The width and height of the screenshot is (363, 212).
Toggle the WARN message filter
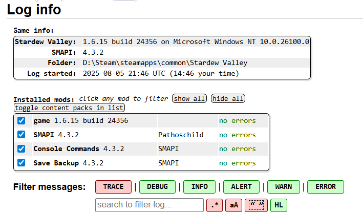pyautogui.click(x=284, y=187)
